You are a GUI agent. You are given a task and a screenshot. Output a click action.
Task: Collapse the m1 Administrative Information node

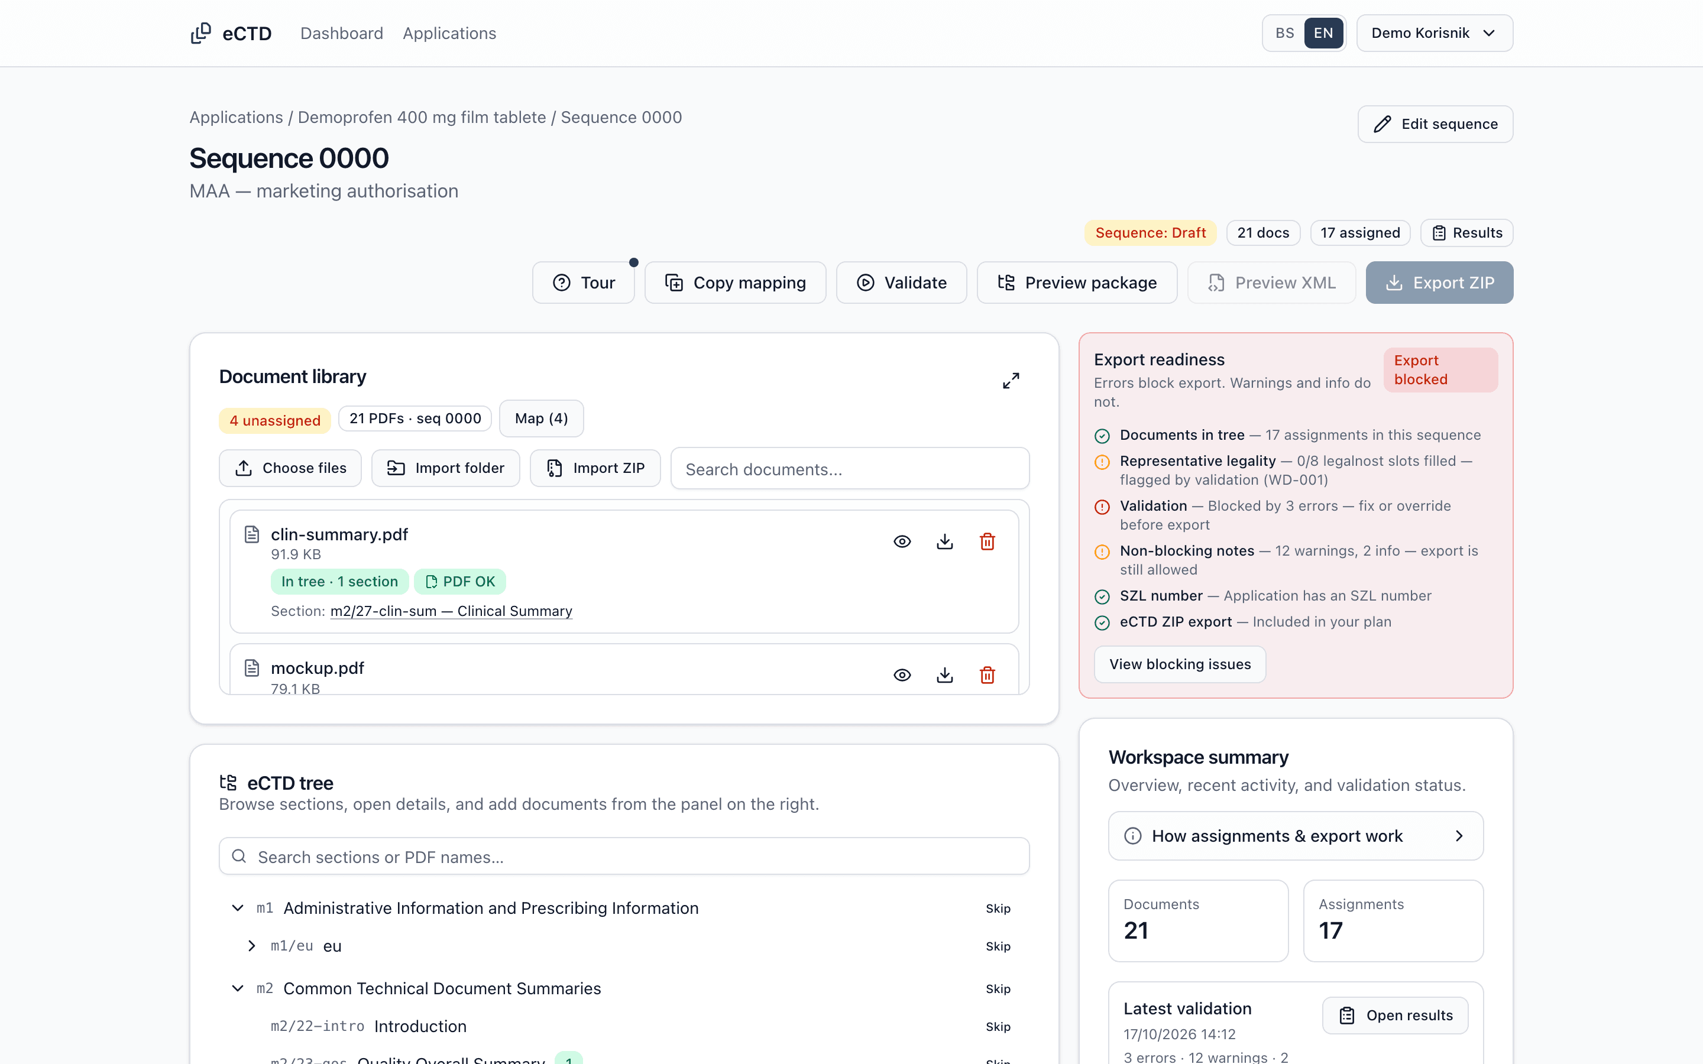(x=238, y=908)
